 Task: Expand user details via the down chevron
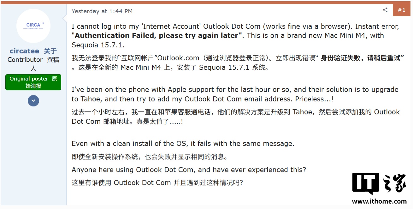pos(33,100)
